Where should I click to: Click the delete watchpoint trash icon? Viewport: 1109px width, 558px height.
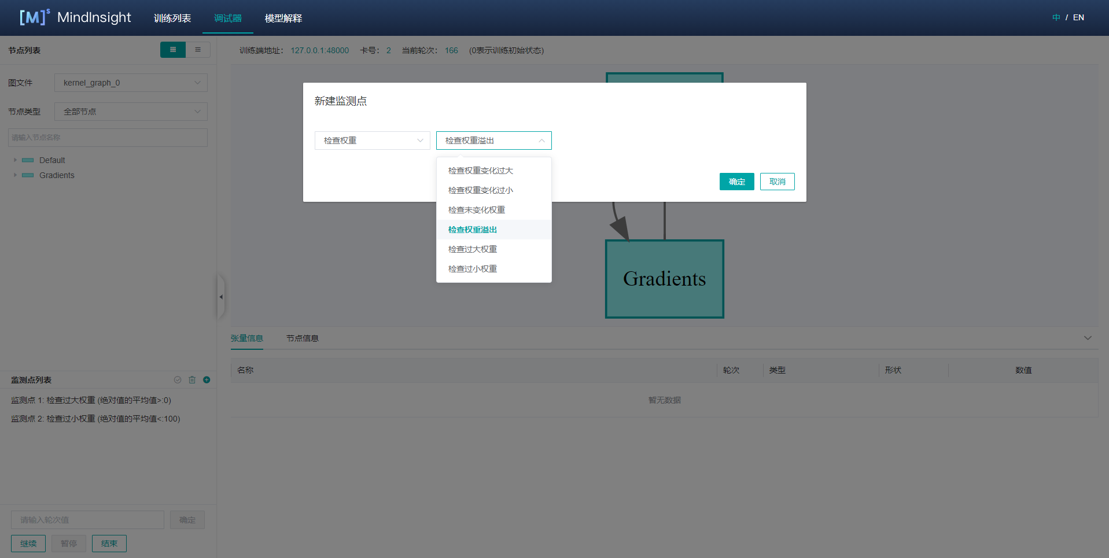point(192,380)
